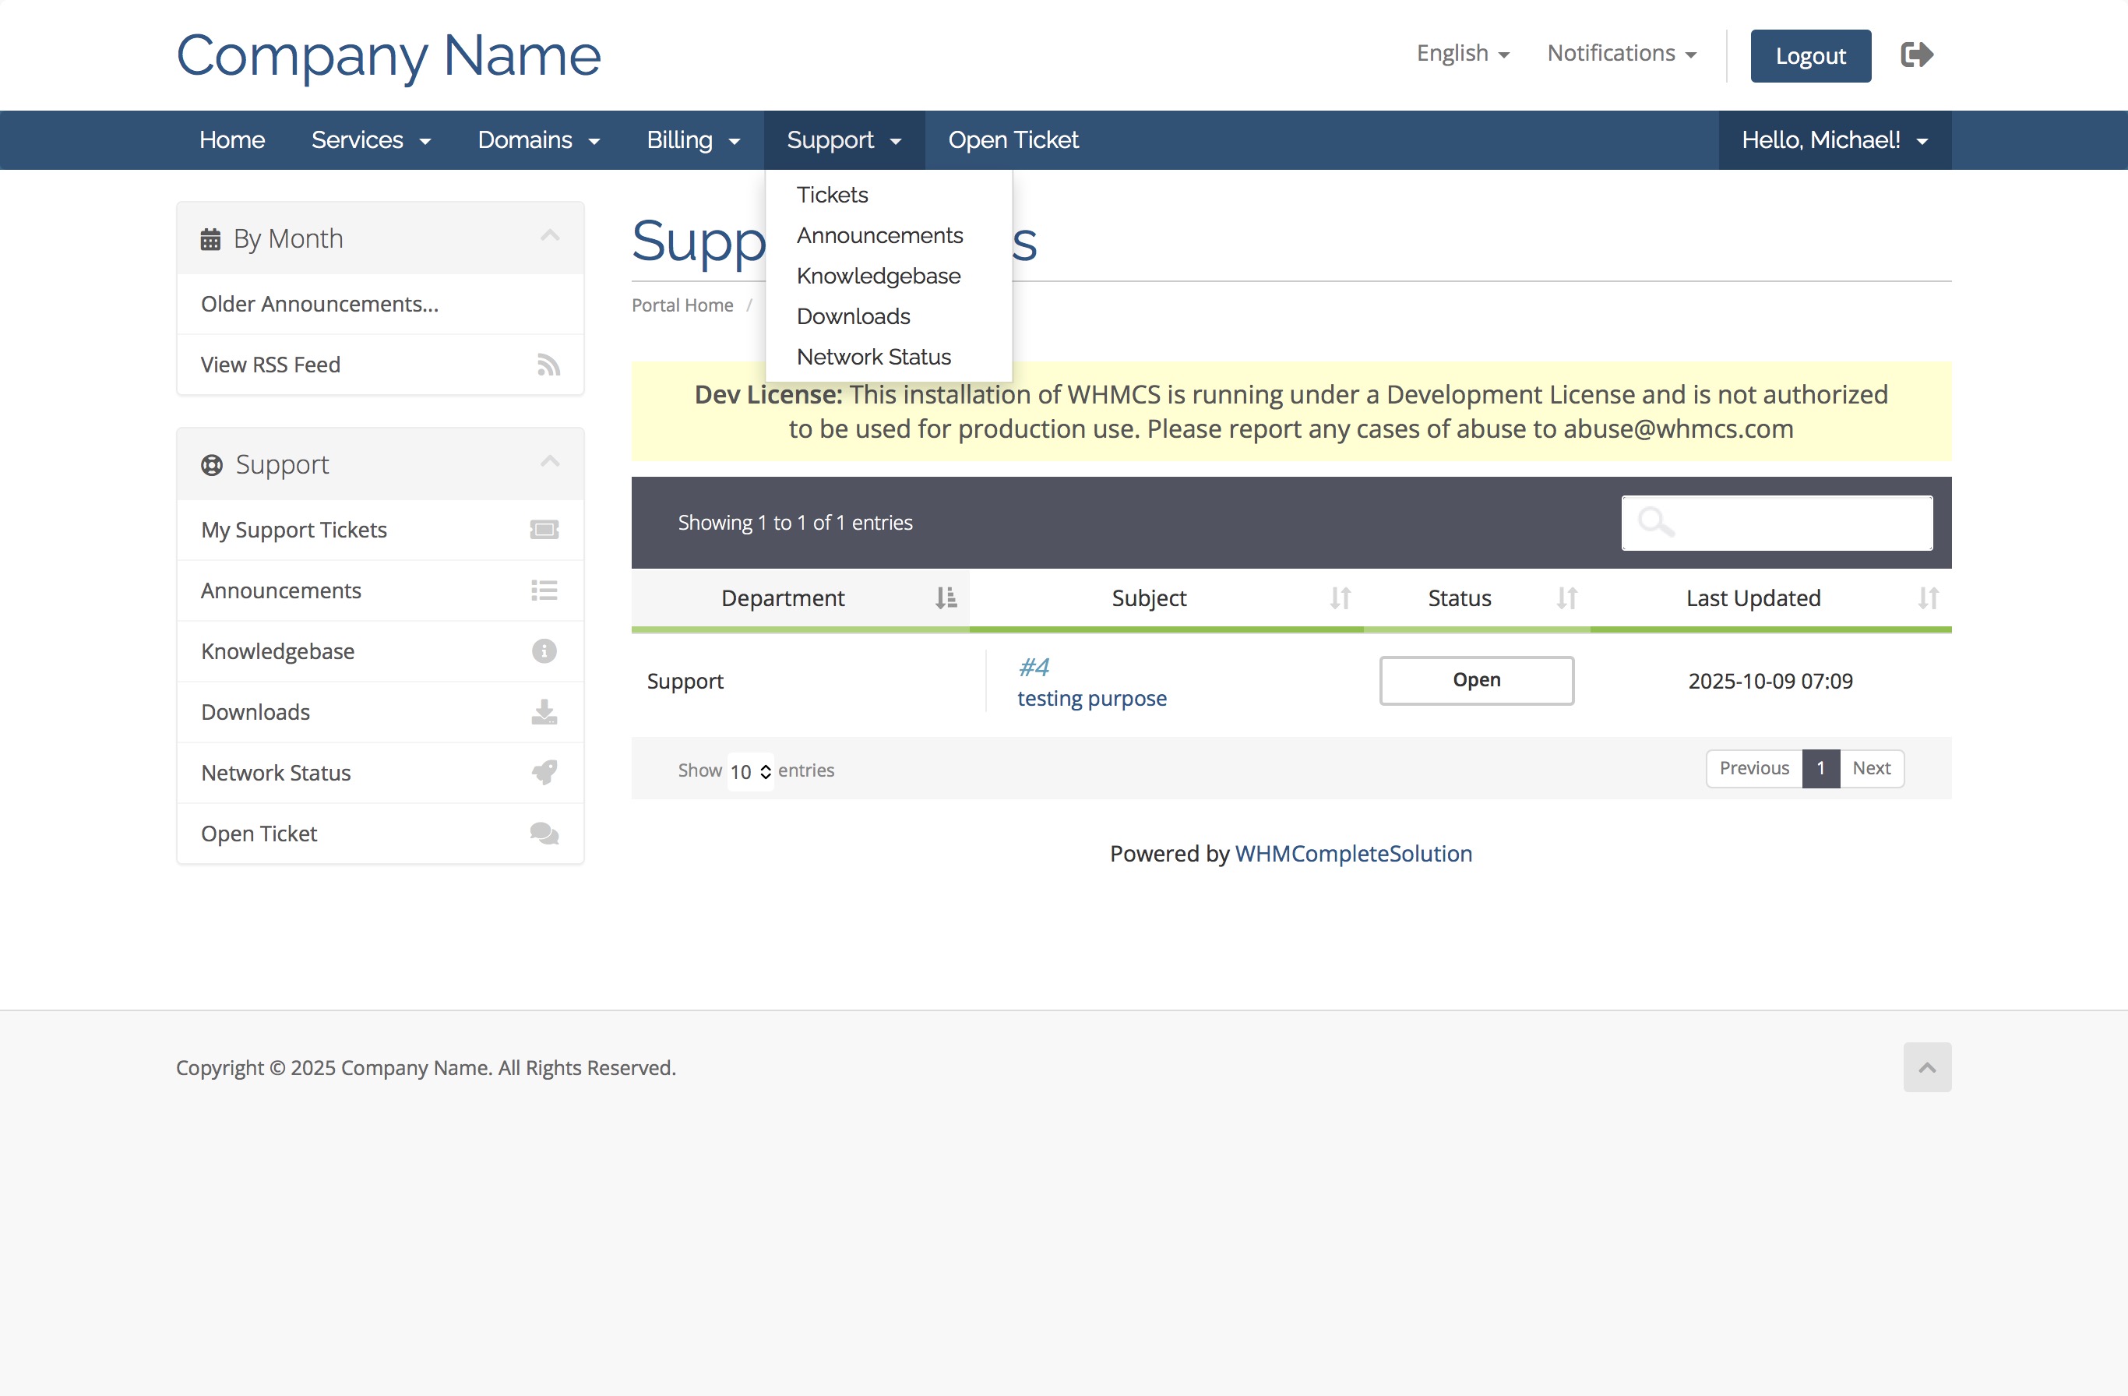The width and height of the screenshot is (2128, 1396).
Task: Click the ticket icon beside My Support Tickets
Action: (544, 531)
